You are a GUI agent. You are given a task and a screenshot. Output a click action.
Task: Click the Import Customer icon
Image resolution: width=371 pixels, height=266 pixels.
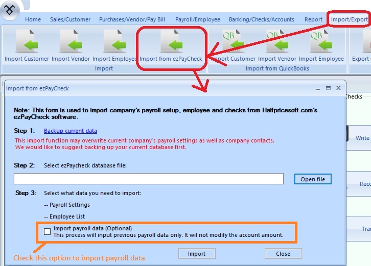click(x=27, y=42)
